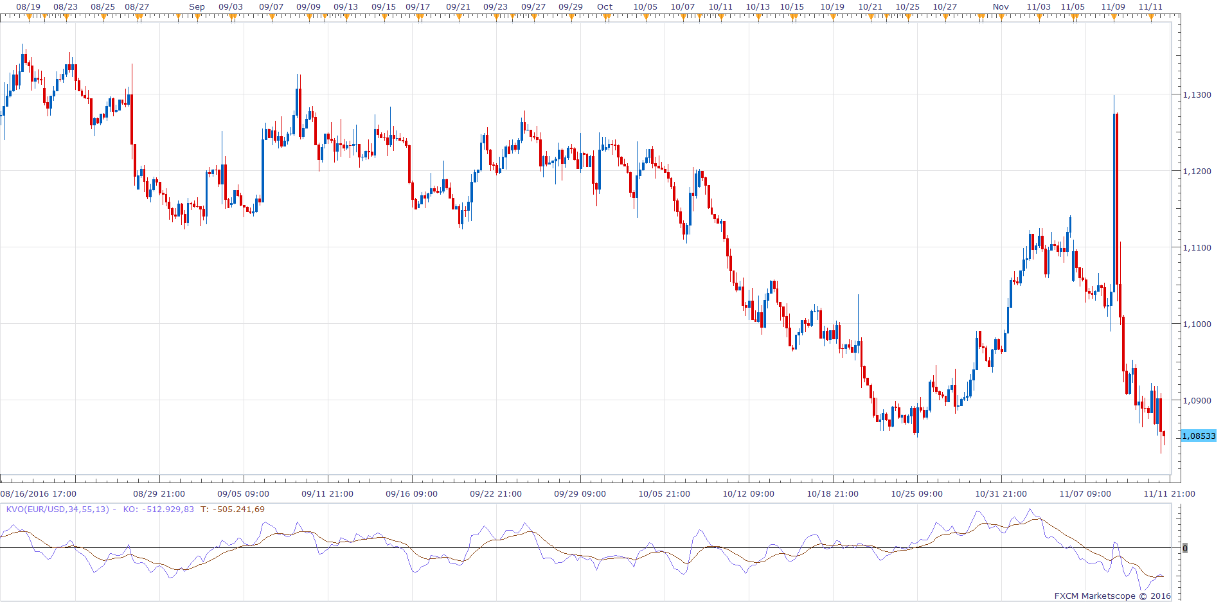Select the orange marker below 10/27

(x=945, y=17)
